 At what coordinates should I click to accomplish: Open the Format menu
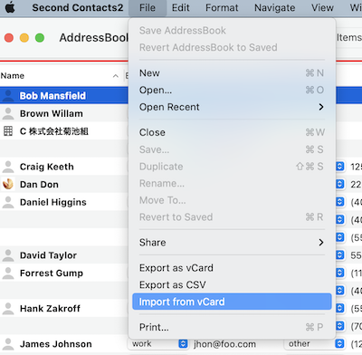[222, 7]
